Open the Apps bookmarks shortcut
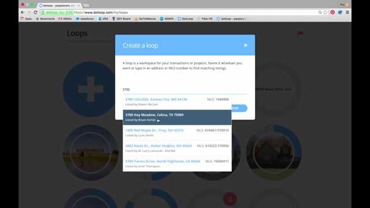This screenshot has width=370, height=208. pyautogui.click(x=26, y=18)
